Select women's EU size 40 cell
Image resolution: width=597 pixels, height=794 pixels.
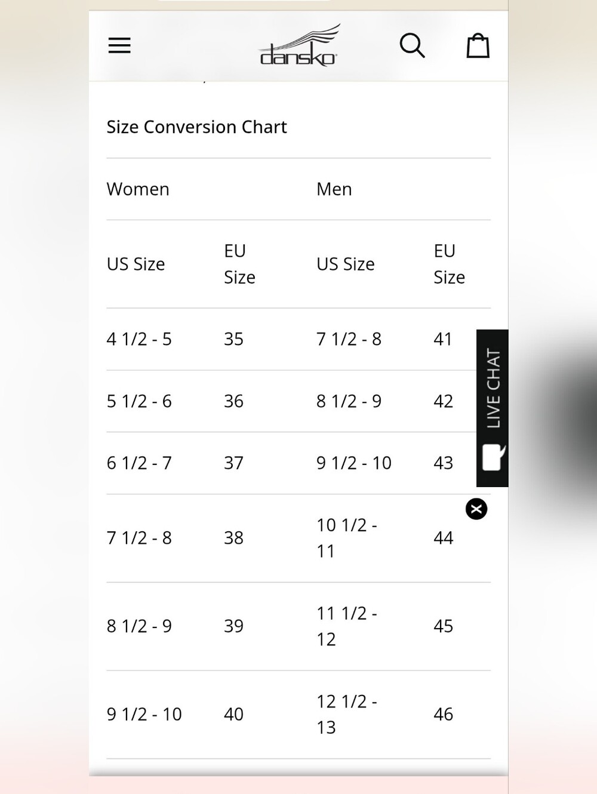(233, 714)
